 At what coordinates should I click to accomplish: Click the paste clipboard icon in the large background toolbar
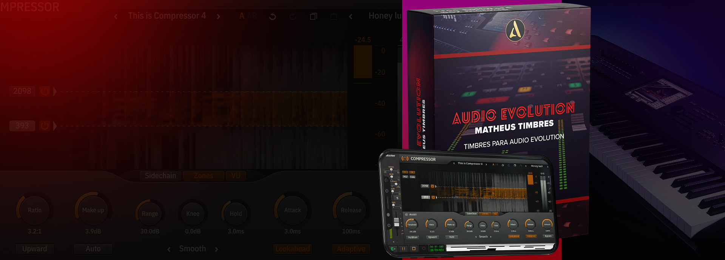(333, 17)
